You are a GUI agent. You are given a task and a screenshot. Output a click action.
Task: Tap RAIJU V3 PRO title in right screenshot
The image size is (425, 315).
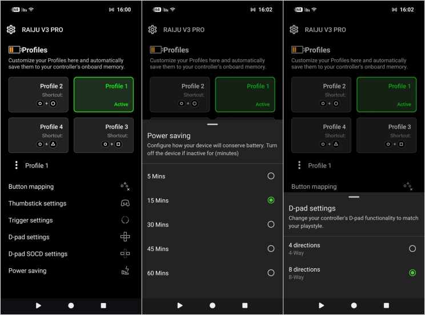pyautogui.click(x=325, y=30)
